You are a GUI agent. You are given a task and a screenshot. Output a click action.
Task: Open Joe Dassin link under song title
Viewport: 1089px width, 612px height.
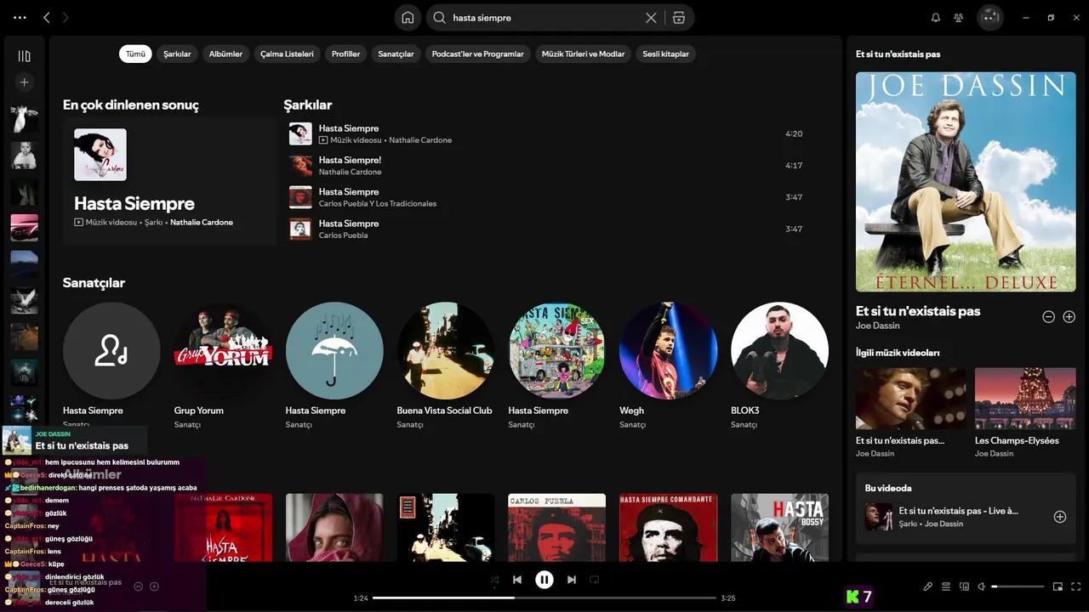coord(877,326)
